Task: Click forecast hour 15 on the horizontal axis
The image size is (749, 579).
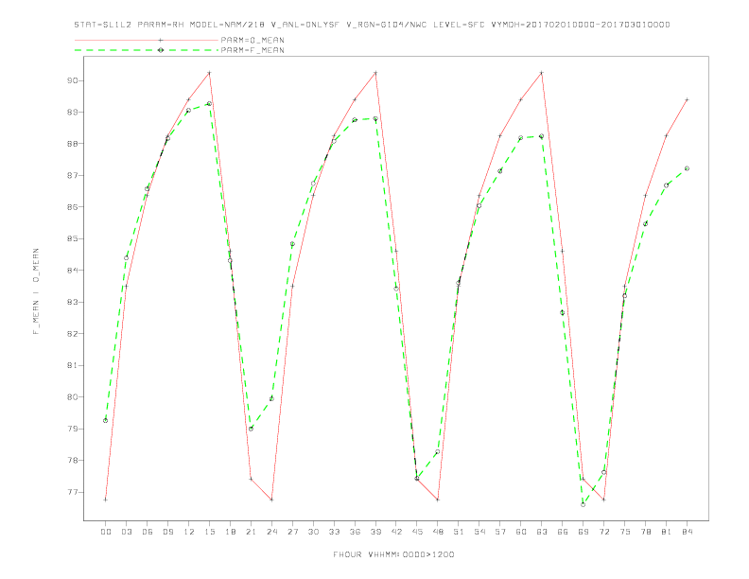Action: click(209, 532)
